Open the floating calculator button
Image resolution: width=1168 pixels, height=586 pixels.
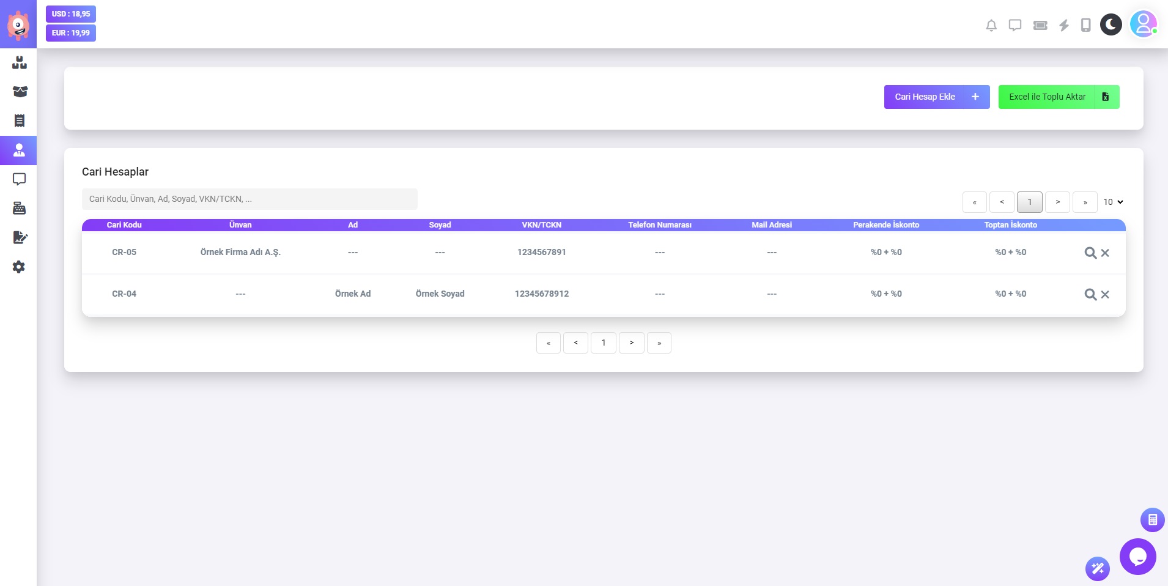(x=1152, y=520)
